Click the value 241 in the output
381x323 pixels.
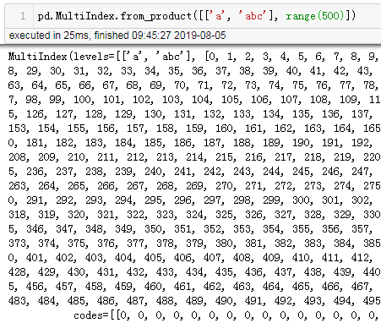pos(182,172)
